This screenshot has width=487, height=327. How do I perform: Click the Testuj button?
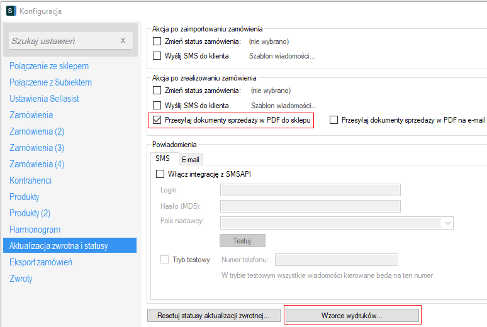[x=242, y=241]
